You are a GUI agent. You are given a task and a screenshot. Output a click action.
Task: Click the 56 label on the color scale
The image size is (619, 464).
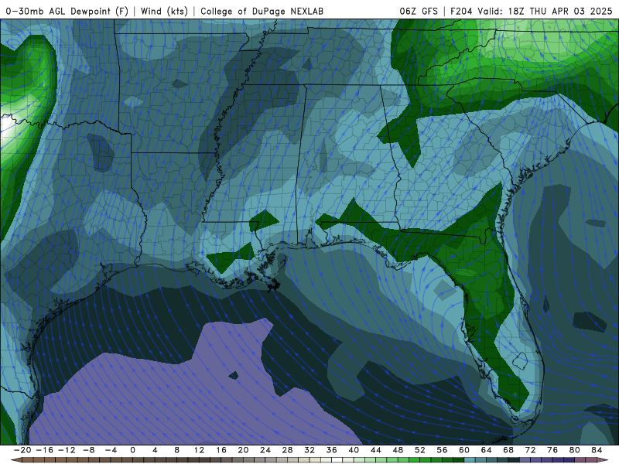coord(442,450)
